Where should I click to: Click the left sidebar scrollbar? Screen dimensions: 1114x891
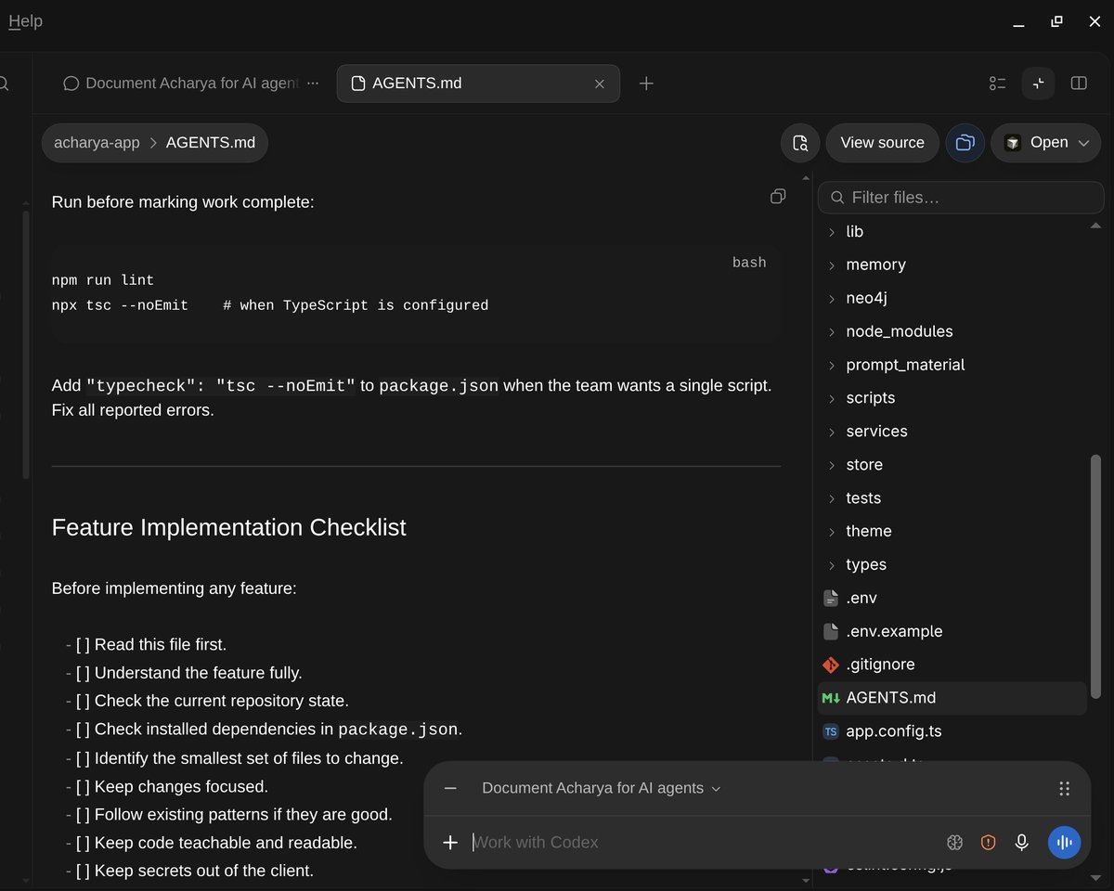pyautogui.click(x=26, y=343)
